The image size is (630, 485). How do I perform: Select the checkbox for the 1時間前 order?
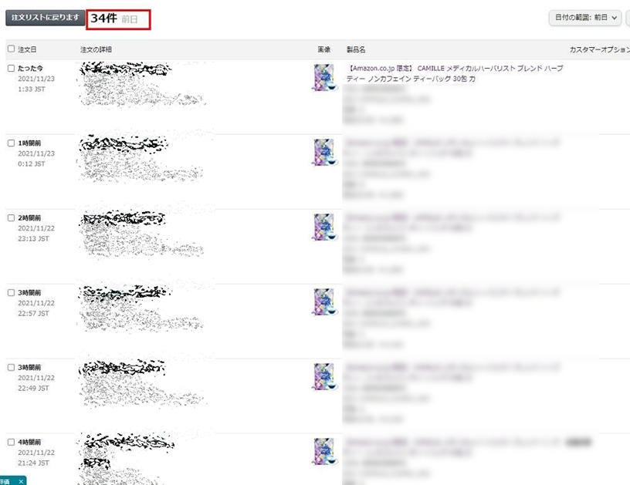12,143
